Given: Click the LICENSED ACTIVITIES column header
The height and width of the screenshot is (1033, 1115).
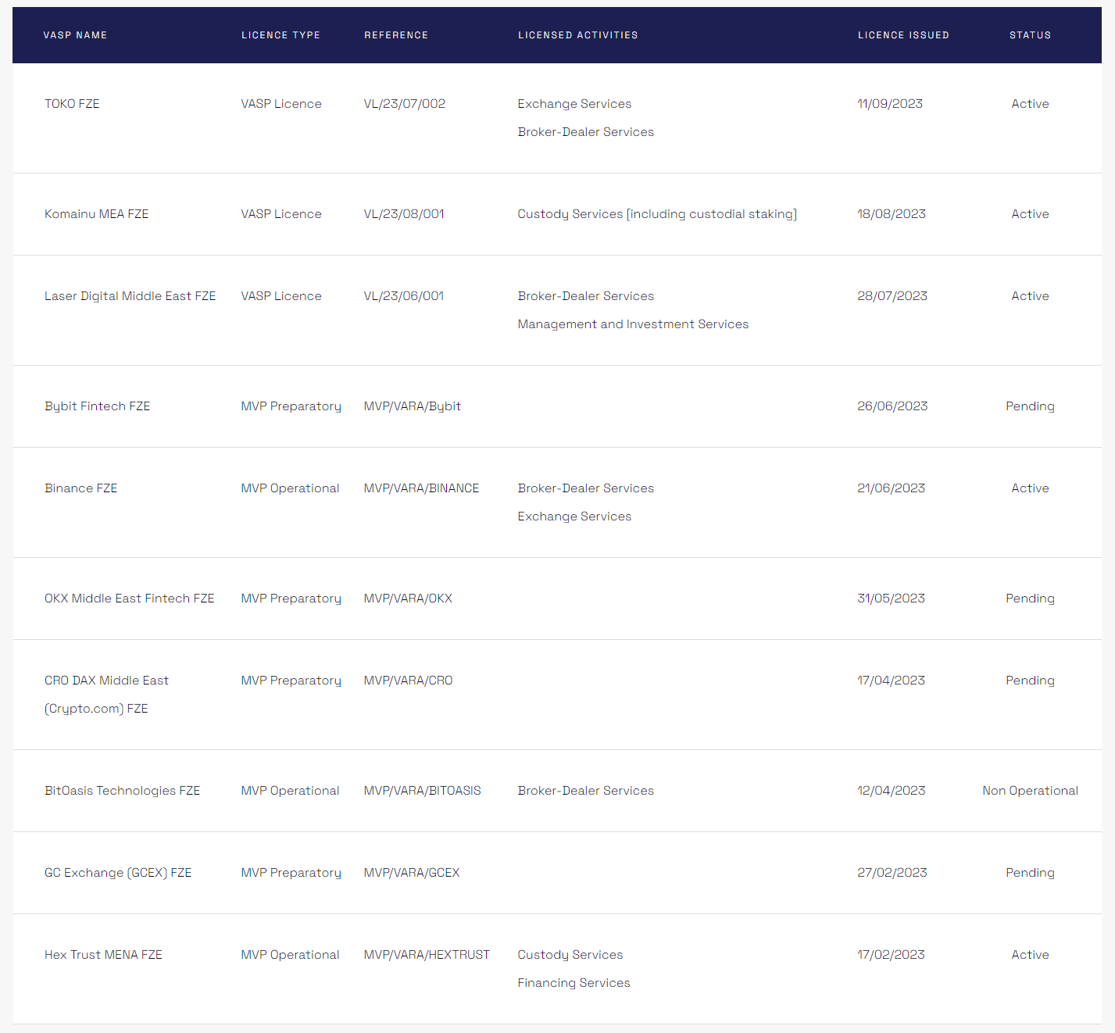Looking at the screenshot, I should click(577, 35).
